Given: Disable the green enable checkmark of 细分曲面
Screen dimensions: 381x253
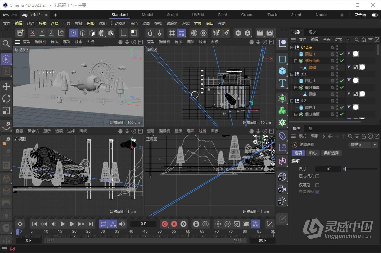Looking at the screenshot, I should click(342, 61).
